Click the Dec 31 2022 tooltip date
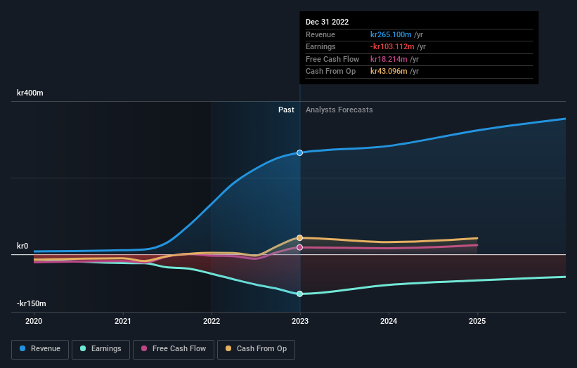Image resolution: width=577 pixels, height=368 pixels. click(327, 22)
